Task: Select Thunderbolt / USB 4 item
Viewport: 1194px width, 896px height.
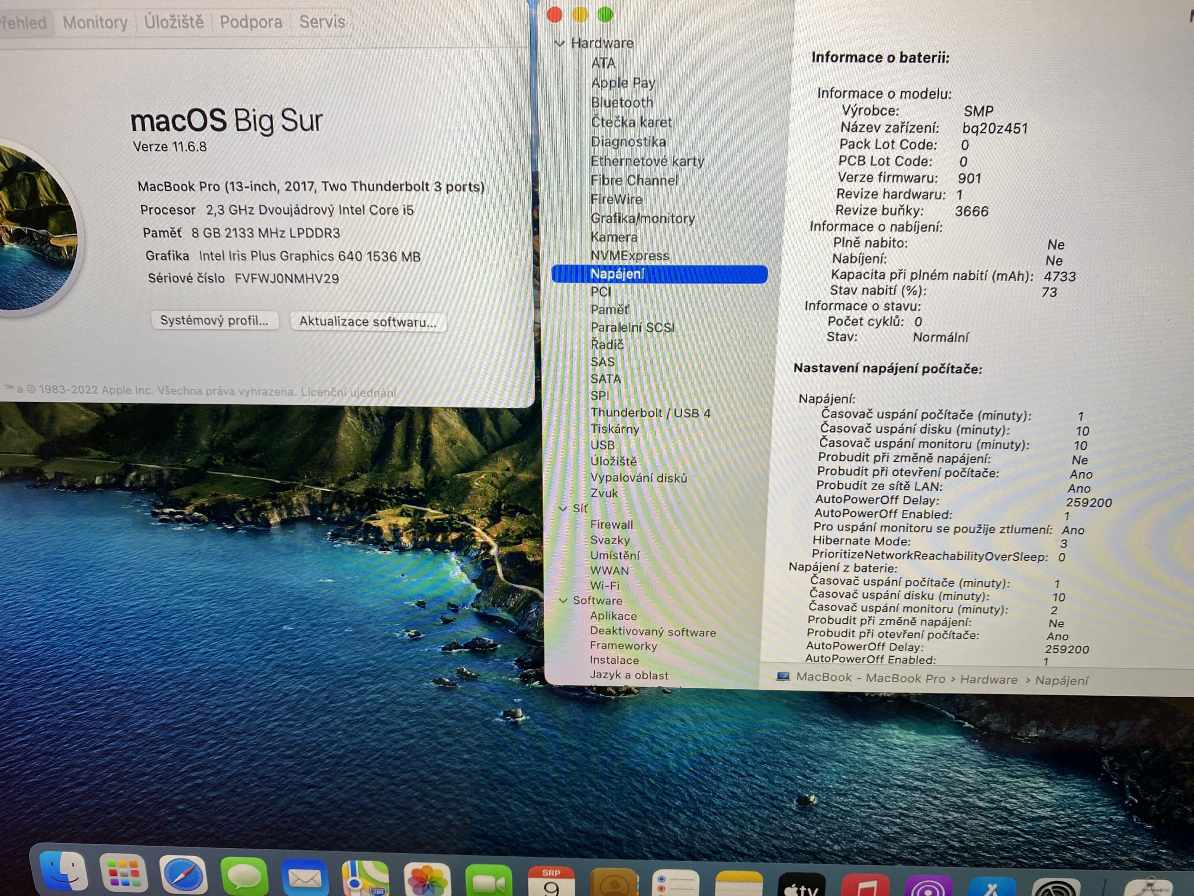Action: (650, 413)
